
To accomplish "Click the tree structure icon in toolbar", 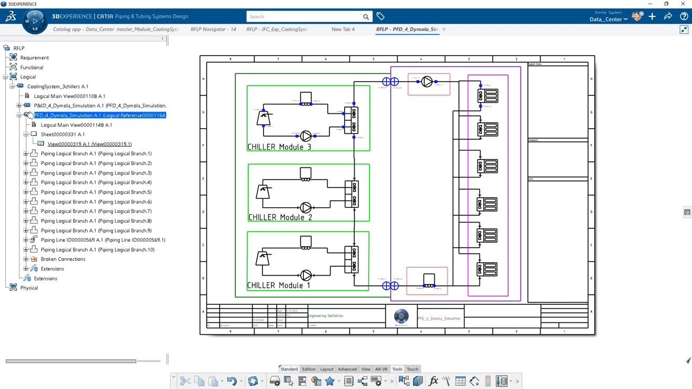I will tap(363, 381).
